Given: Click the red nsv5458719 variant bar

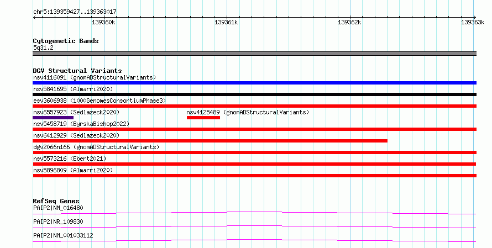Looking at the screenshot, I should (254, 129).
